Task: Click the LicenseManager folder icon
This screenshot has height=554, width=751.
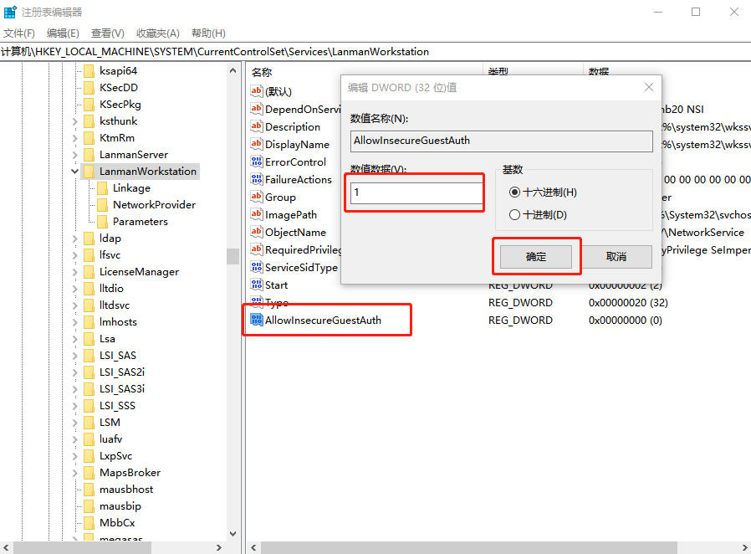Action: pyautogui.click(x=89, y=272)
